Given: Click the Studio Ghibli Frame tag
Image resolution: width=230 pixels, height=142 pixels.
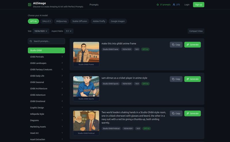Looking at the screenshot, I should [x=110, y=49].
